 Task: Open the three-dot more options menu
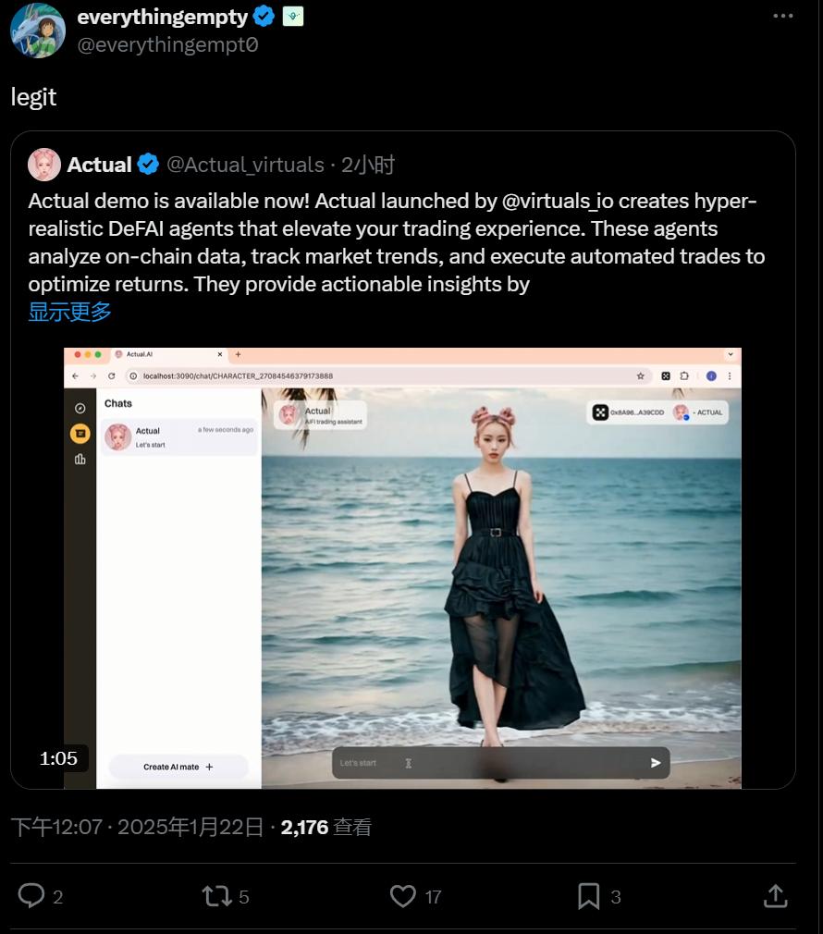[782, 16]
